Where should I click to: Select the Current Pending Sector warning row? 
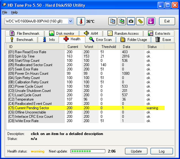[86, 108]
